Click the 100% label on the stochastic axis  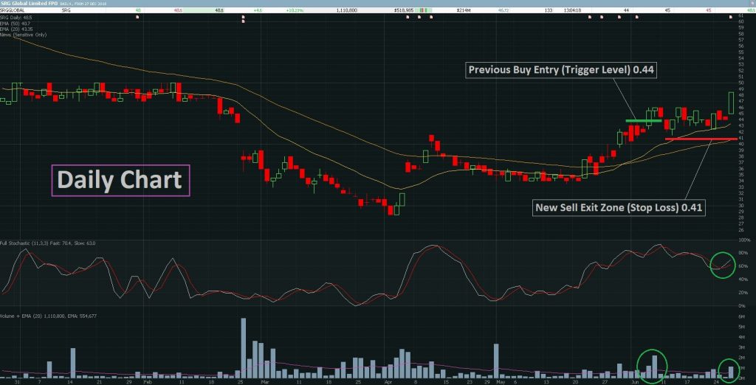point(744,240)
